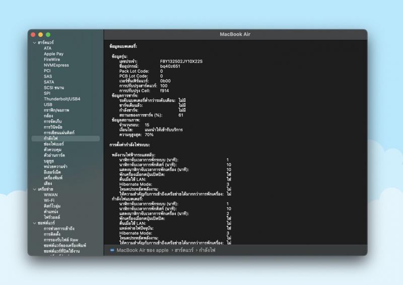Click the red close window button
This screenshot has width=403, height=285.
click(x=33, y=35)
